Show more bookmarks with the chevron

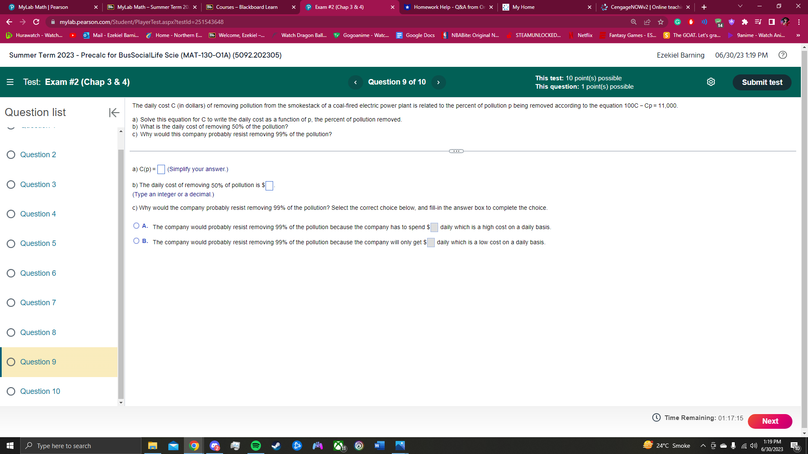coord(798,35)
